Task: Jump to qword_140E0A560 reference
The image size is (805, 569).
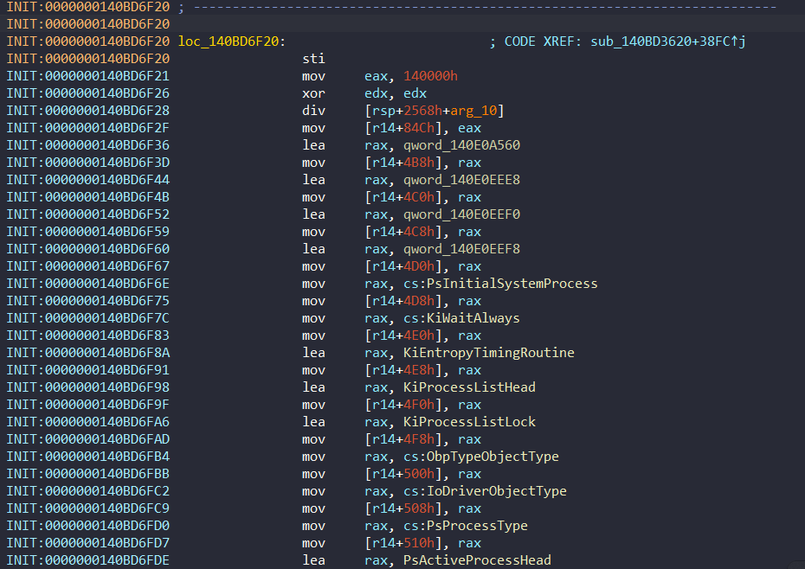Action: (461, 145)
